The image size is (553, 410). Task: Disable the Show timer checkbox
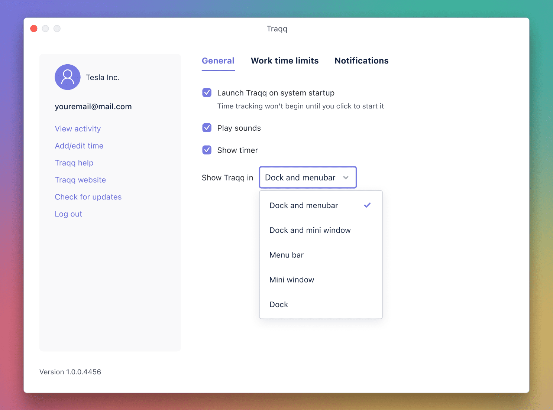tap(207, 150)
